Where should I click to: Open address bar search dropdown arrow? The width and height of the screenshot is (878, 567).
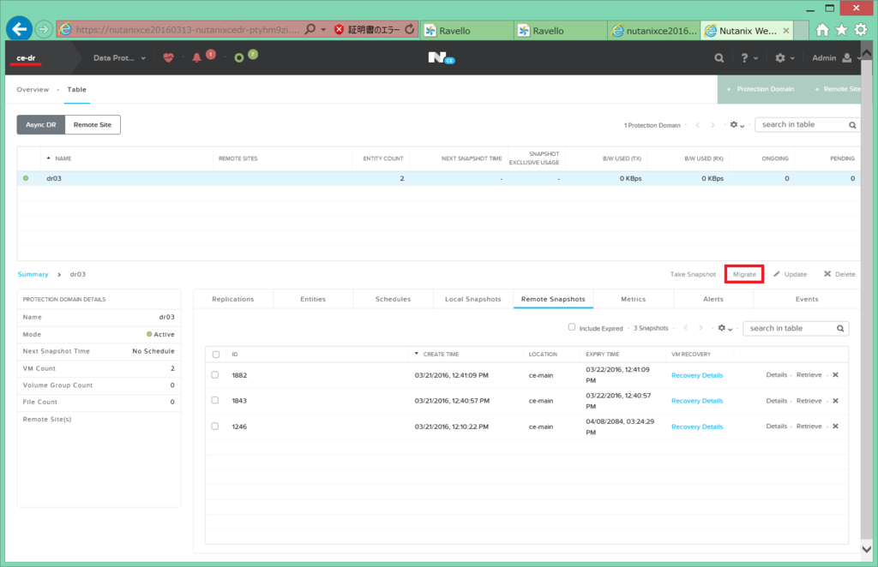pyautogui.click(x=323, y=30)
